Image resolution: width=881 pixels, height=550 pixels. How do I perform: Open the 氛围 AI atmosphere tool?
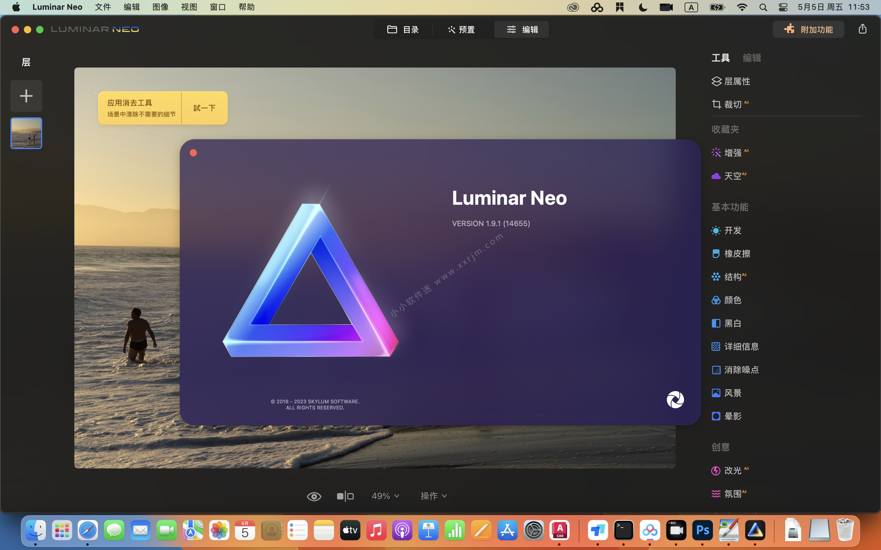(x=729, y=493)
